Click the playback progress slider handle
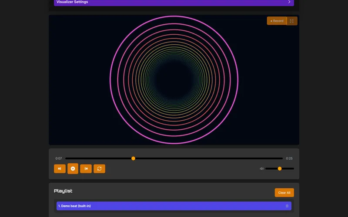This screenshot has width=348, height=217. tap(133, 158)
